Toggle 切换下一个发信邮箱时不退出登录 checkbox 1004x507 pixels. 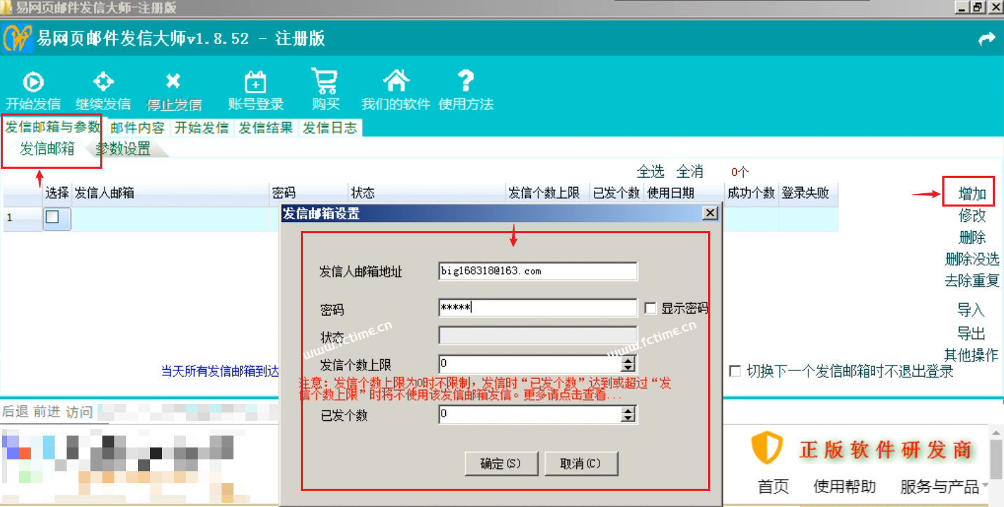pos(735,372)
